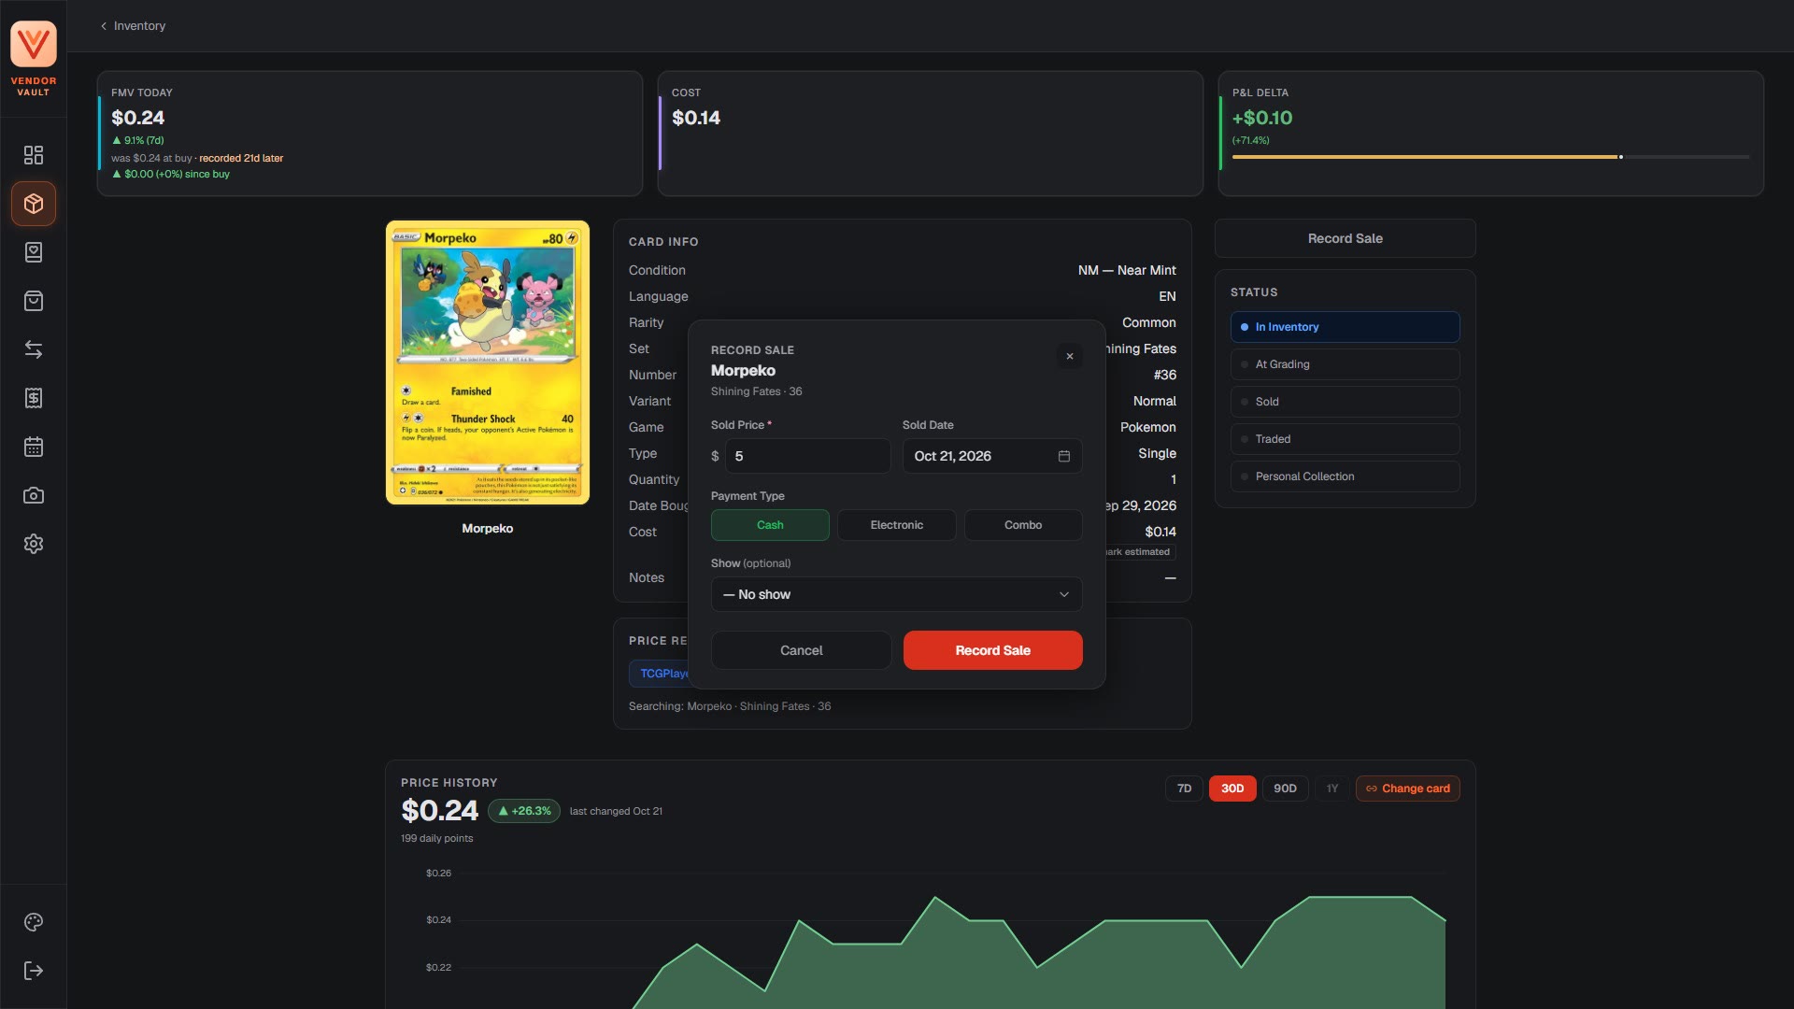Viewport: 1794px width, 1009px height.
Task: Click the logout icon in sidebar
Action: point(34,971)
